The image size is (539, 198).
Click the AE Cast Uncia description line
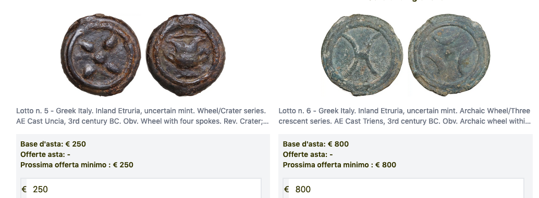point(142,121)
